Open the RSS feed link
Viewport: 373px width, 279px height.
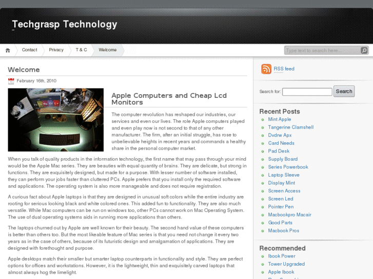click(284, 69)
